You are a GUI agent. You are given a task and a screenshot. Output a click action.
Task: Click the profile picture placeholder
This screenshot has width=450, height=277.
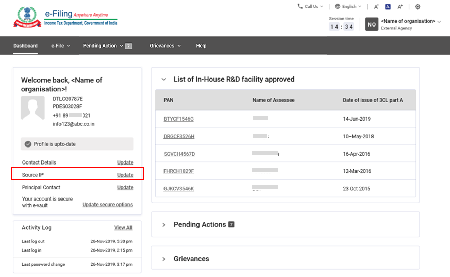(x=33, y=107)
